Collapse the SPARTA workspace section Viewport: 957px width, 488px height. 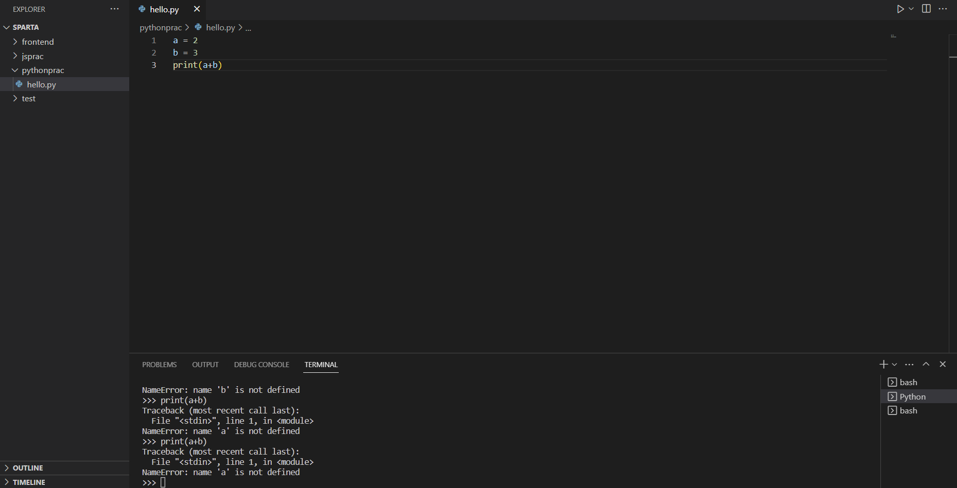coord(64,27)
